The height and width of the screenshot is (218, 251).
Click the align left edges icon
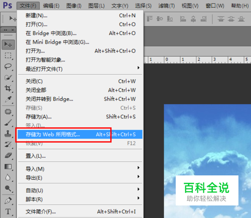tap(183, 19)
